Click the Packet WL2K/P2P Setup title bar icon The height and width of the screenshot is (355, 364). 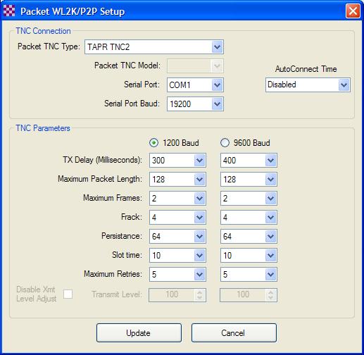[9, 11]
